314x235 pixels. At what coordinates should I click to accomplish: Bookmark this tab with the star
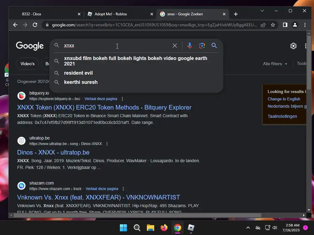coord(273,25)
